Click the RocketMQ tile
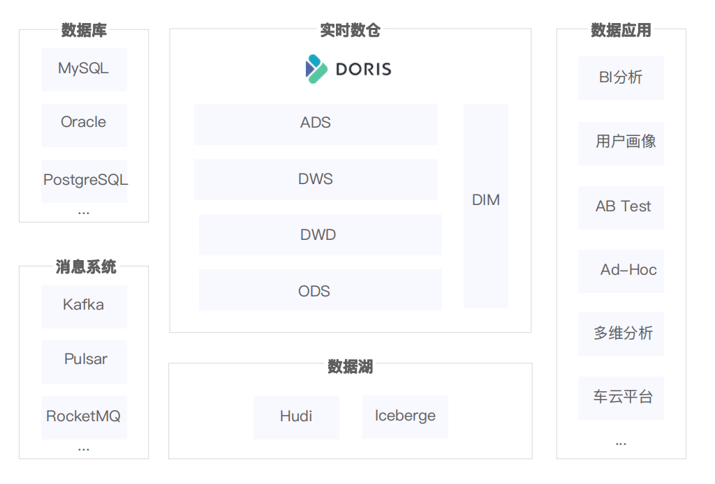715x484 pixels. [x=84, y=416]
